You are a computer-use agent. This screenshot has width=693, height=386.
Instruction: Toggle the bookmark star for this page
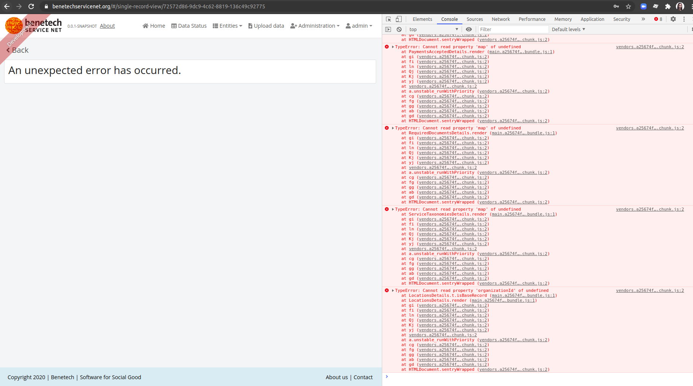[629, 6]
